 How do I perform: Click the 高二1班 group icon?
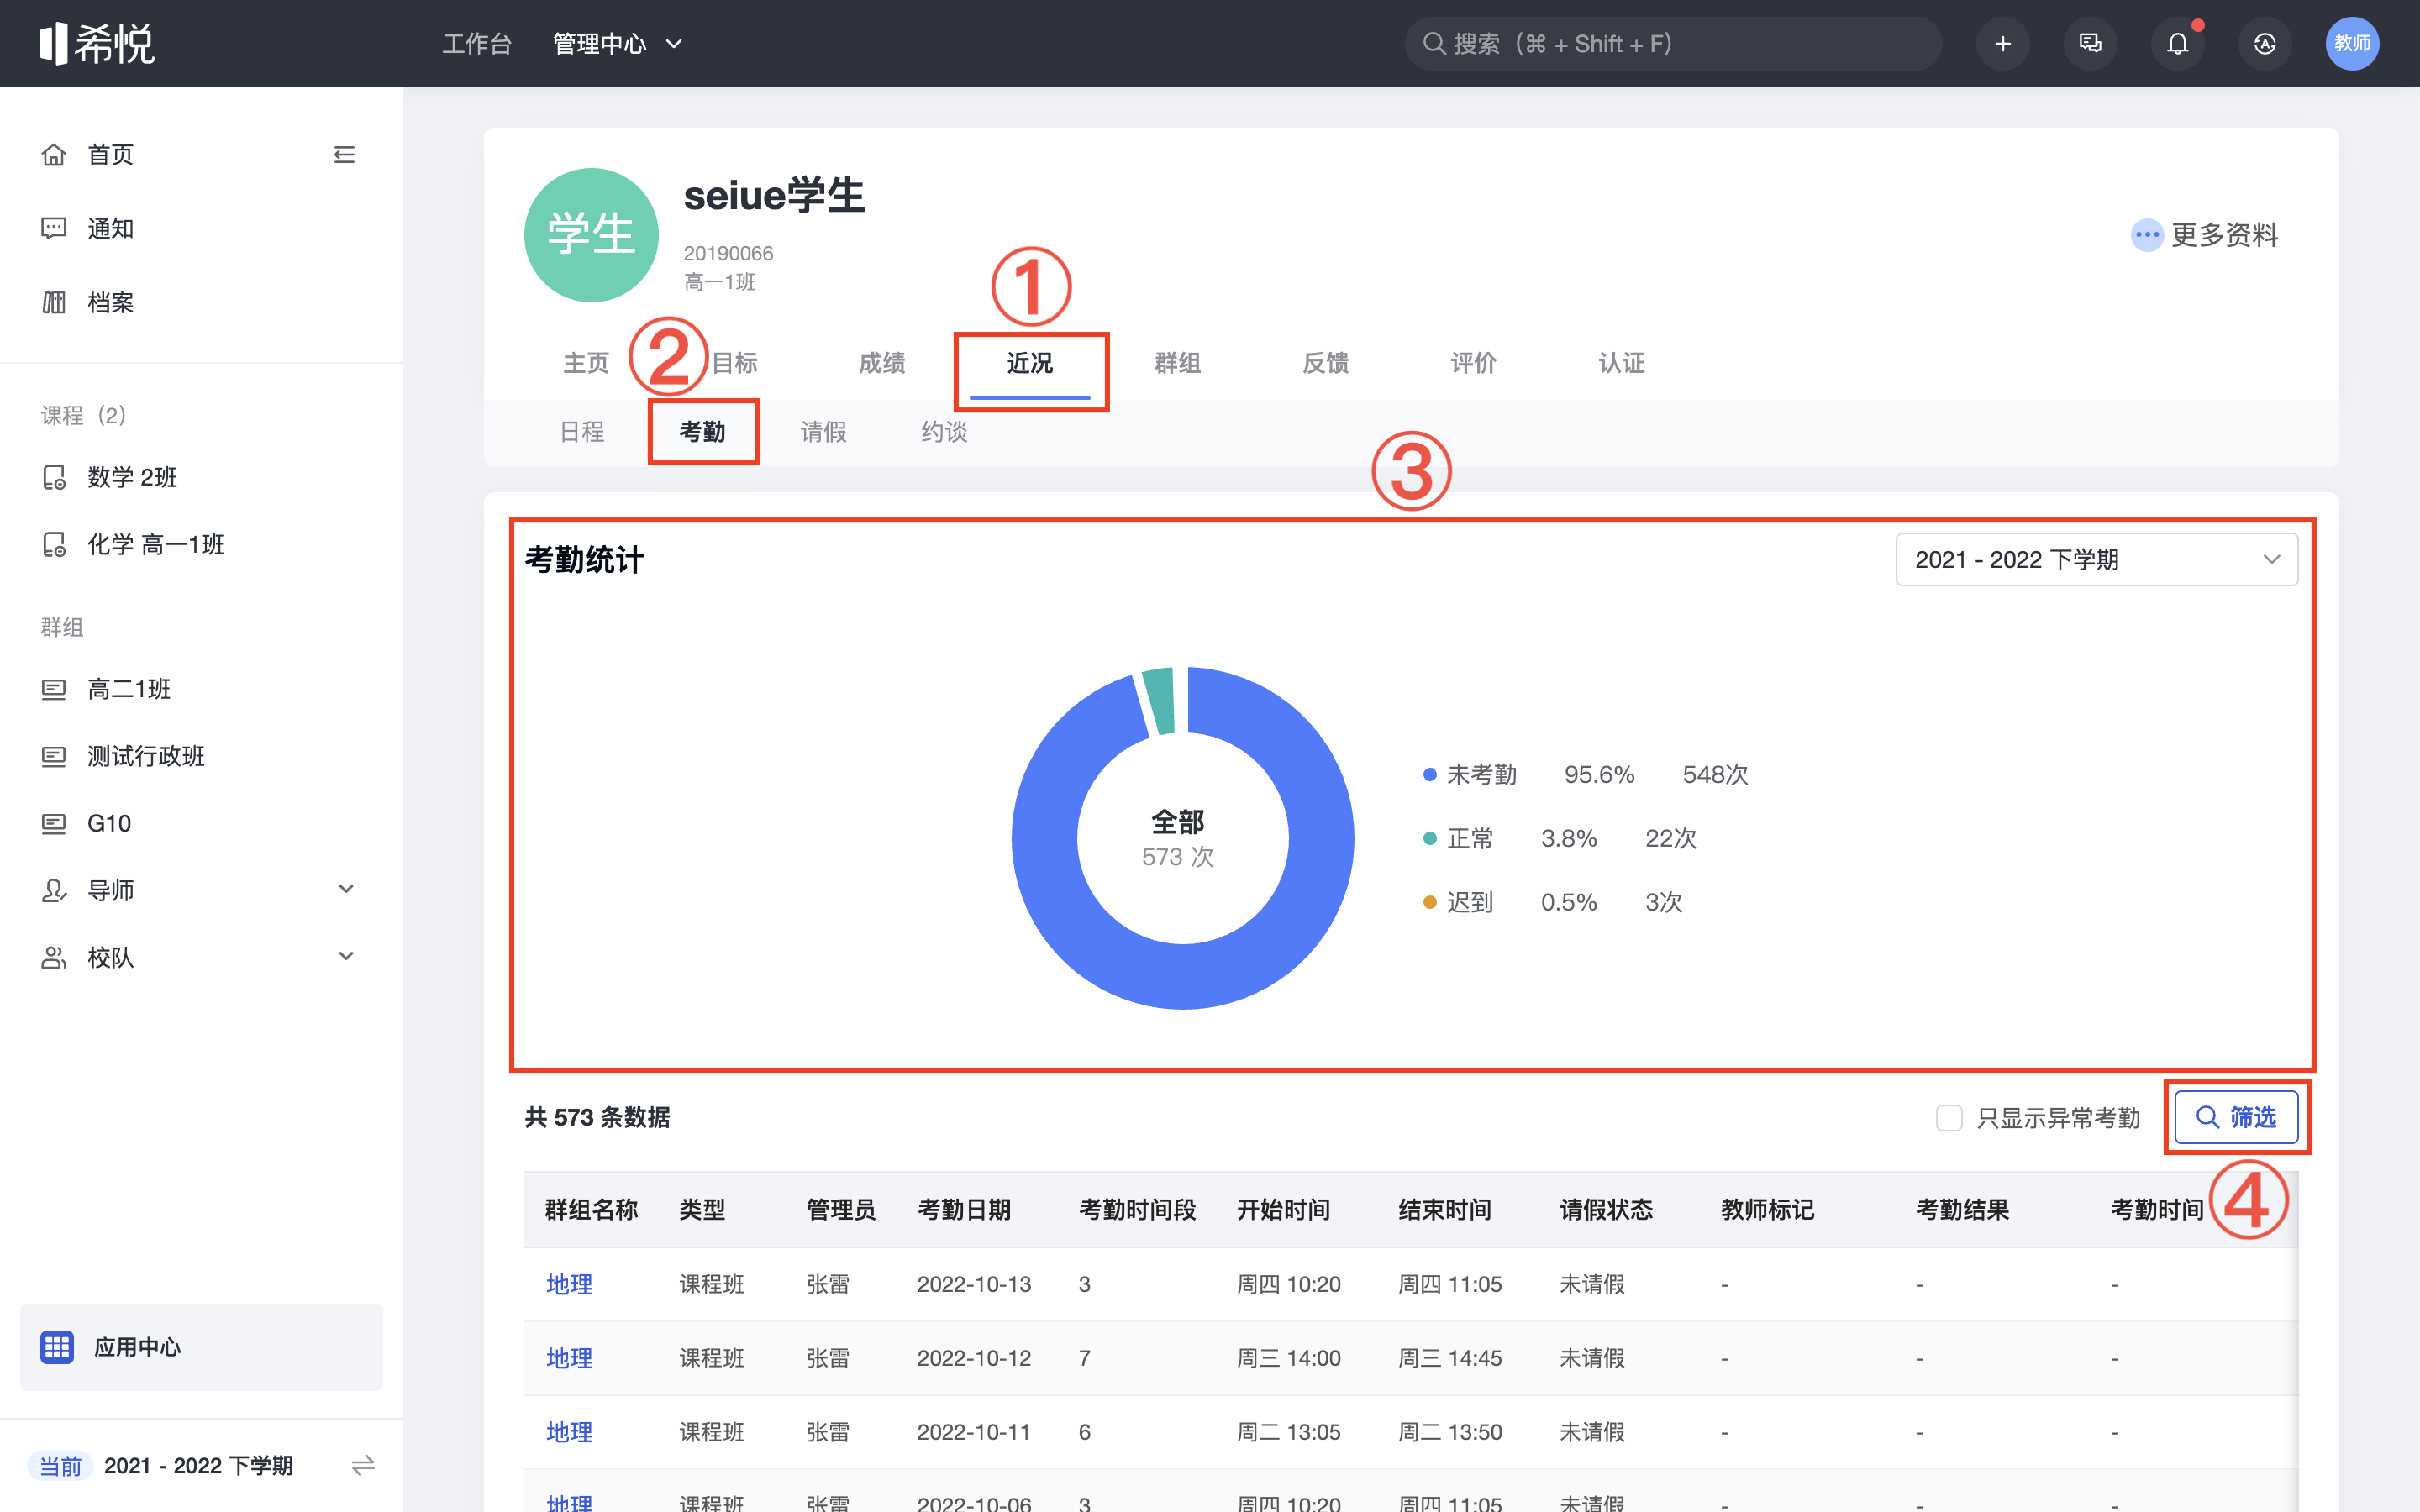coord(54,689)
